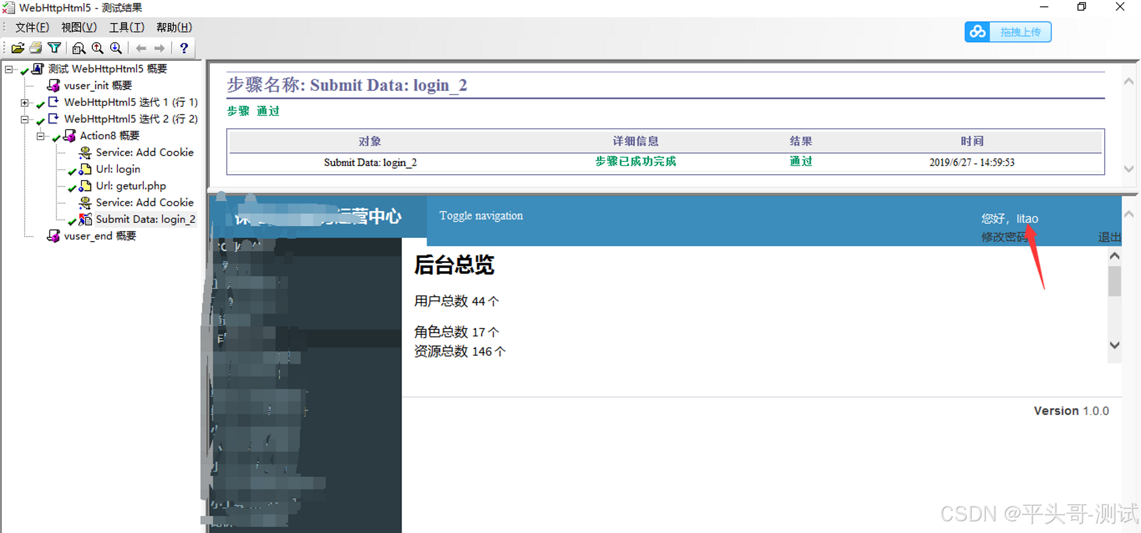Click the iteration 1 node icon
Image resolution: width=1141 pixels, height=533 pixels.
click(x=53, y=102)
